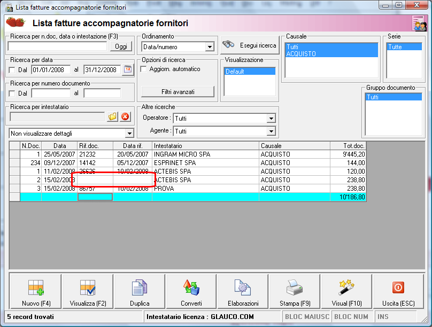Expand the Non visualizzare dettagli dropdown
The width and height of the screenshot is (432, 327).
click(x=129, y=134)
